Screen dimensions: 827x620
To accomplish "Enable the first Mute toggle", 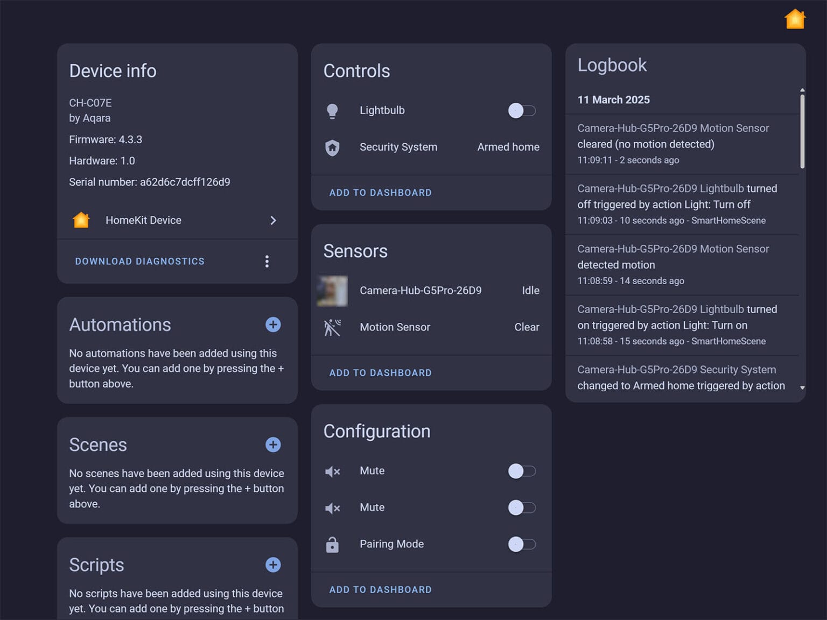I will [521, 471].
